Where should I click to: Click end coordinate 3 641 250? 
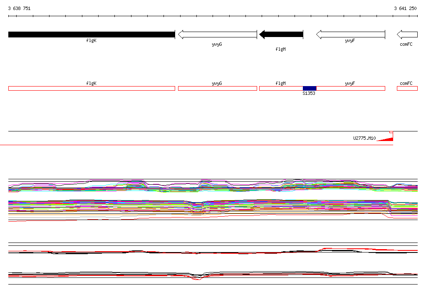pos(405,8)
